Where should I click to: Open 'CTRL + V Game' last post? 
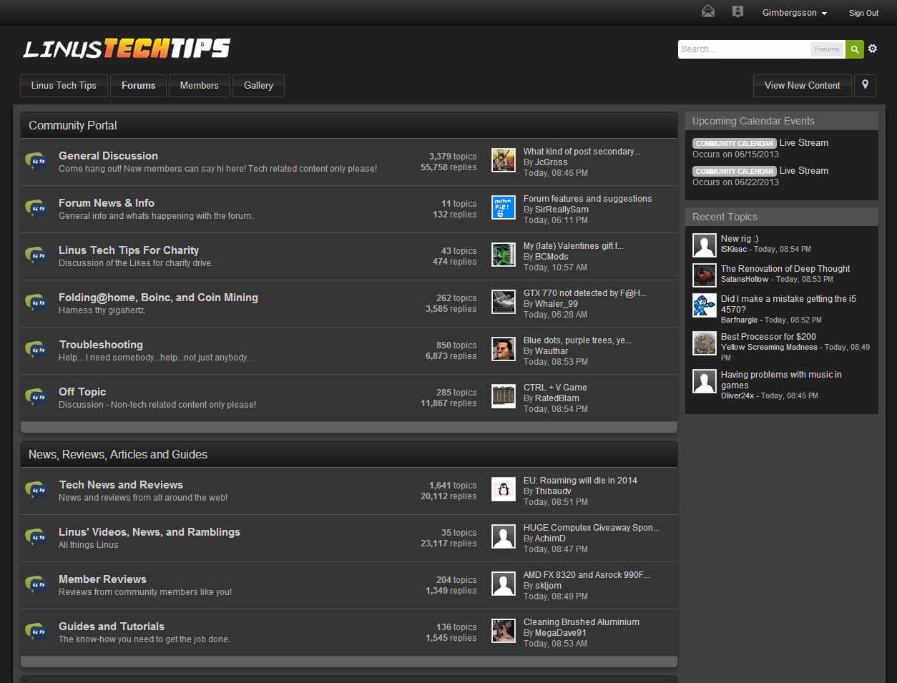[x=555, y=387]
